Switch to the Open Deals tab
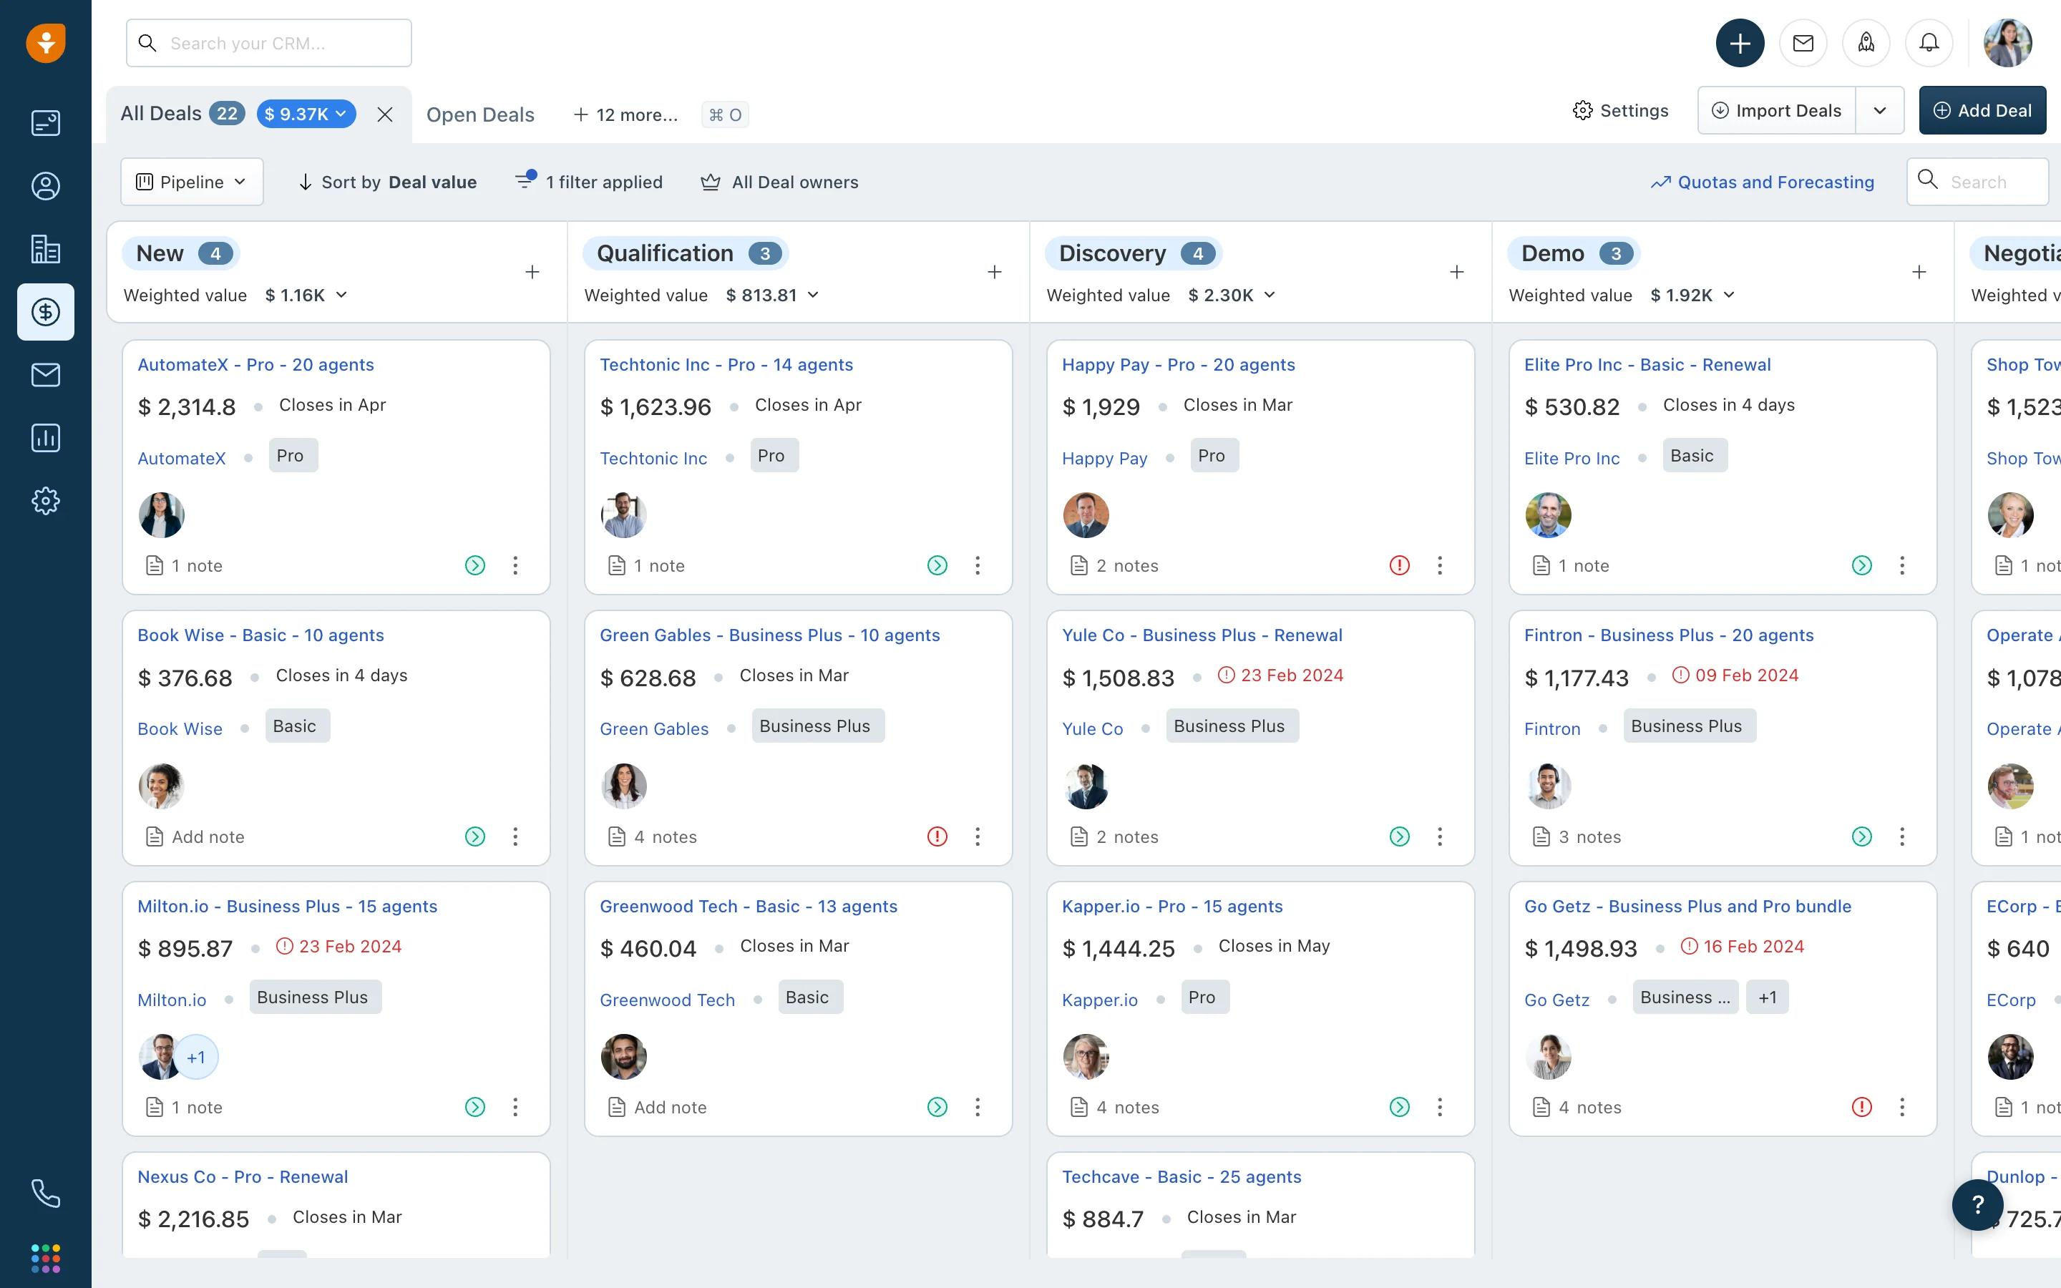 (x=480, y=114)
